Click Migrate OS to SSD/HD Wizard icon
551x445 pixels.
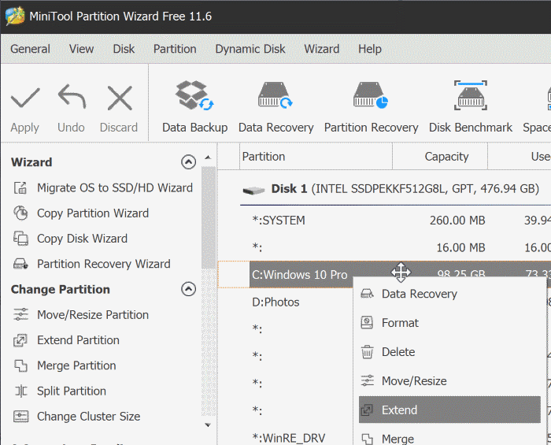[x=20, y=187]
